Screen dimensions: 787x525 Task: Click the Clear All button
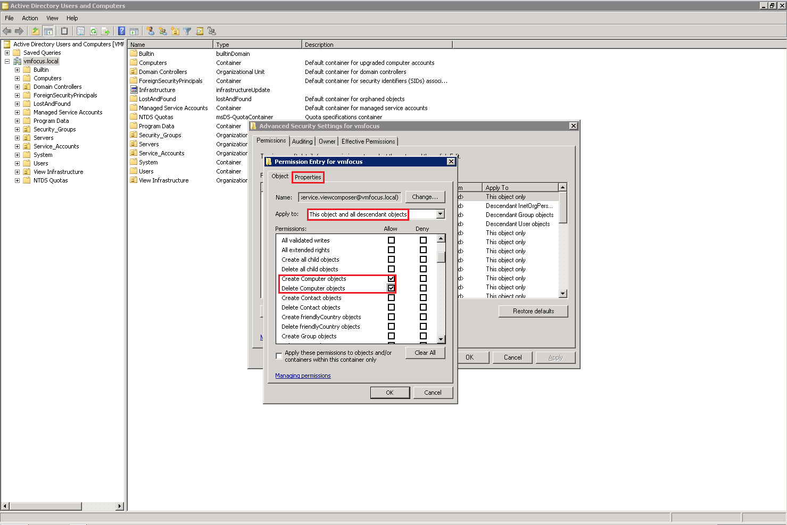point(425,353)
